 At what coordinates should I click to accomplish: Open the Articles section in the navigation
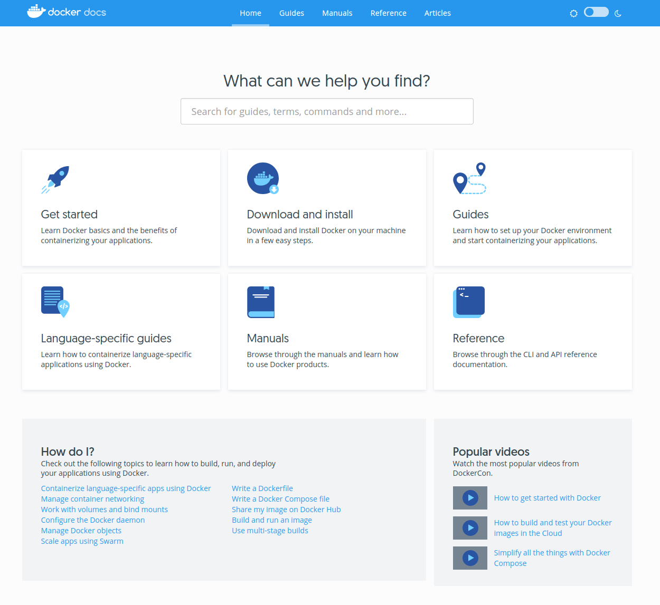coord(437,13)
